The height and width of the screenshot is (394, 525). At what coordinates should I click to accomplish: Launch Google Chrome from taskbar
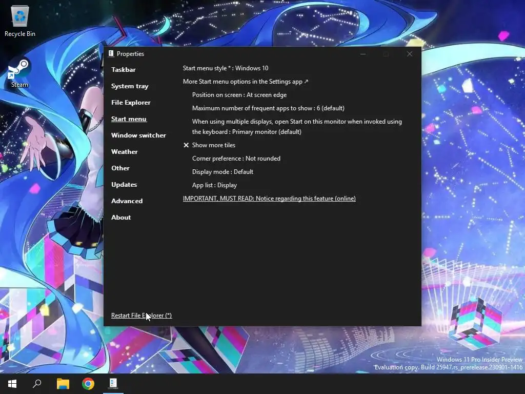coord(88,384)
